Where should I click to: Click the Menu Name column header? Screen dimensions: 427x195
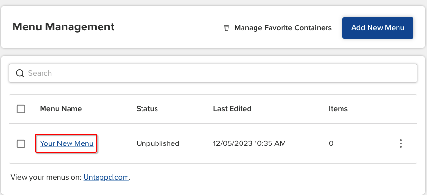pyautogui.click(x=61, y=109)
